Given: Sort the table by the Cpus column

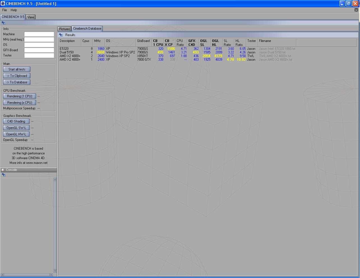Looking at the screenshot, I should tap(87, 43).
